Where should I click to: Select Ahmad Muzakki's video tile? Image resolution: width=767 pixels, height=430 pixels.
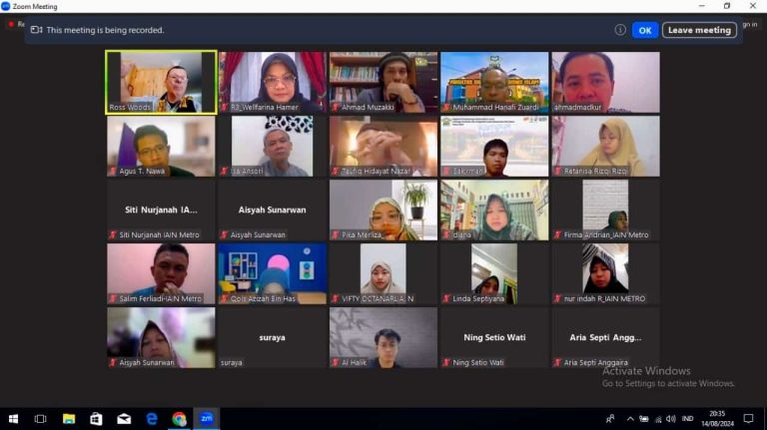pos(383,82)
